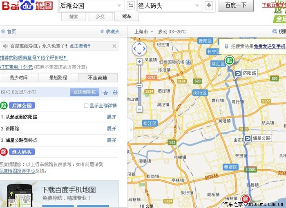
Task: Zoom out using the map minus button
Action: (x=139, y=109)
